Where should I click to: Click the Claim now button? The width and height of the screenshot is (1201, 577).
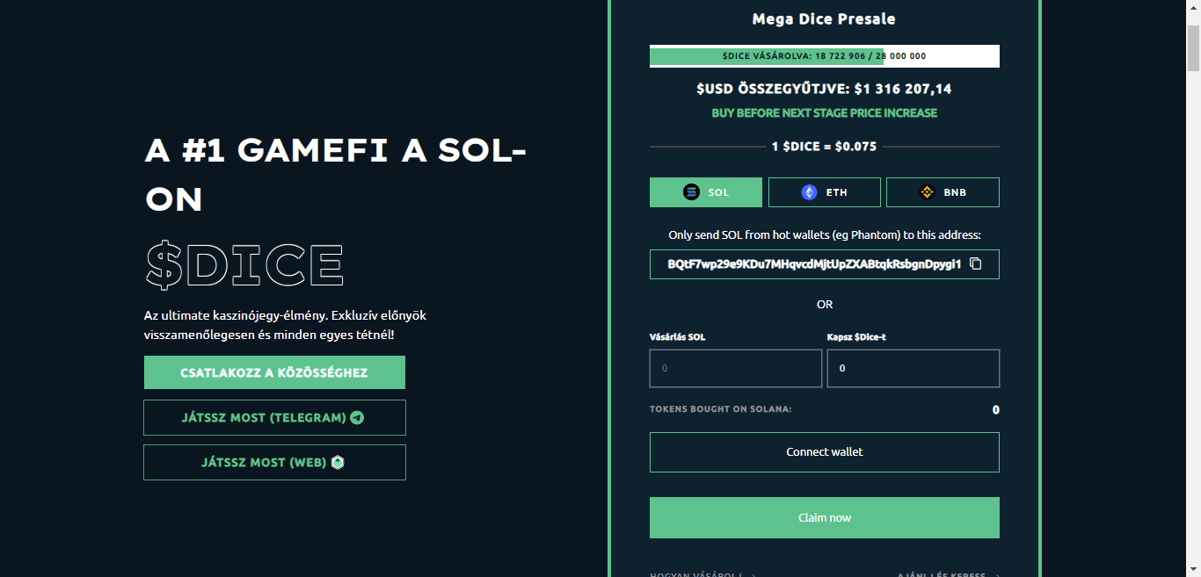[825, 517]
